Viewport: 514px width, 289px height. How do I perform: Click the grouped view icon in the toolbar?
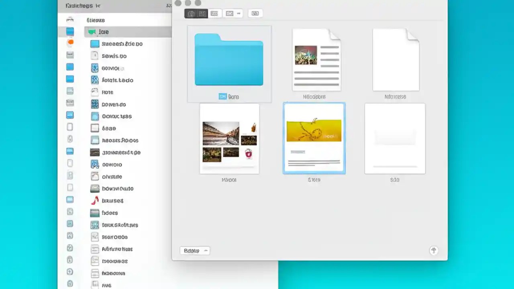[x=228, y=13]
